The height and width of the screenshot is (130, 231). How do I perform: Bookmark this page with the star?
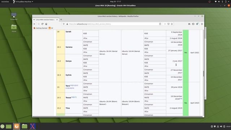[x=172, y=24]
